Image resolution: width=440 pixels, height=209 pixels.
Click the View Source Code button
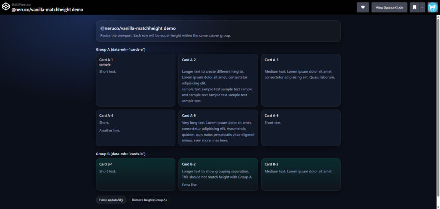coord(389,7)
